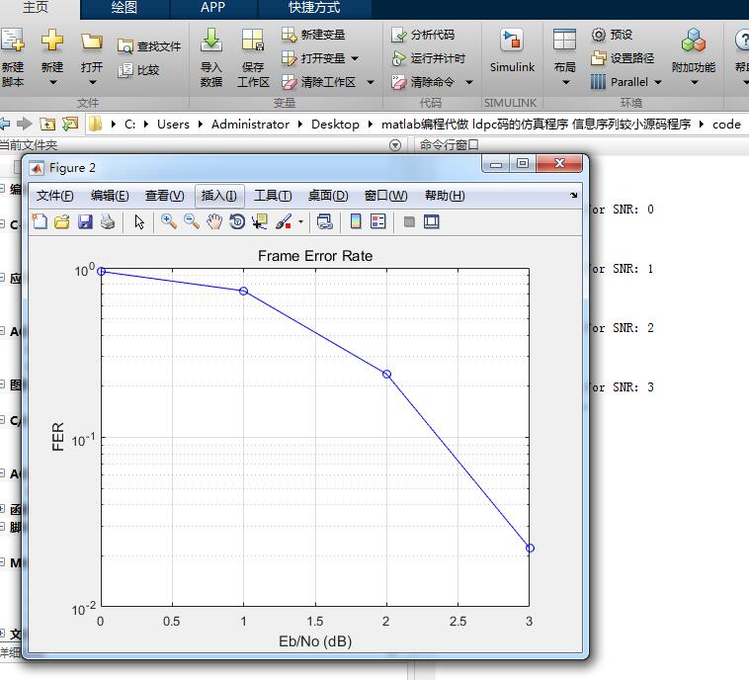749x680 pixels.
Task: Open Edit (编辑) menu in Figure 2
Action: pos(110,196)
